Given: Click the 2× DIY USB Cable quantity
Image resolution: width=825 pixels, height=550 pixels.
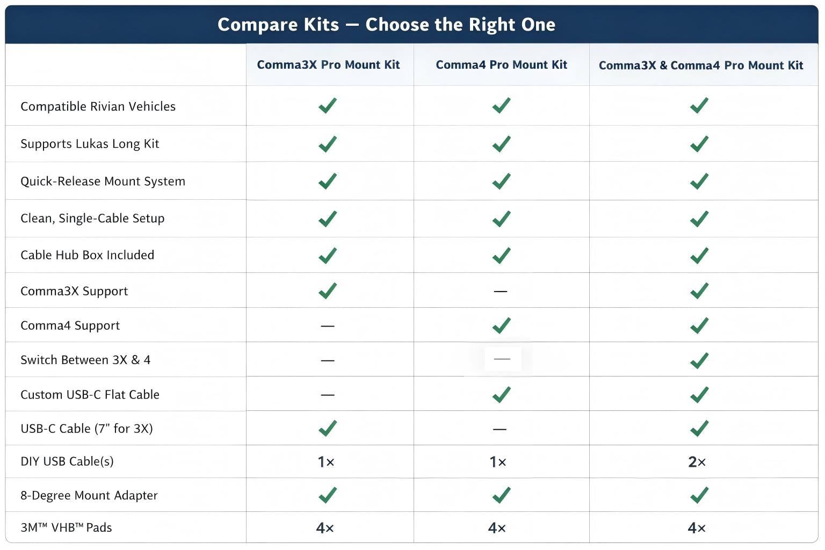Looking at the screenshot, I should point(697,462).
